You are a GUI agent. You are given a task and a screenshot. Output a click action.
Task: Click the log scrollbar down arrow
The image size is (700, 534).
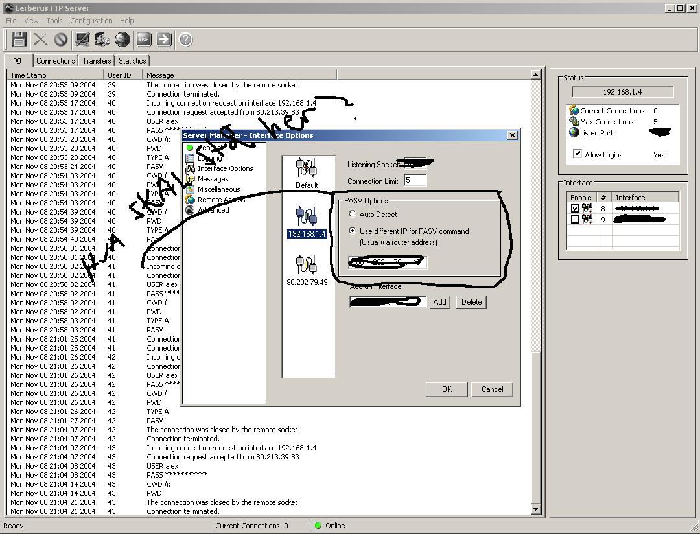[x=536, y=509]
